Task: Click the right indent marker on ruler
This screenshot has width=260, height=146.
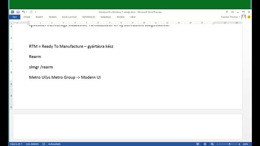Action: coord(214,24)
